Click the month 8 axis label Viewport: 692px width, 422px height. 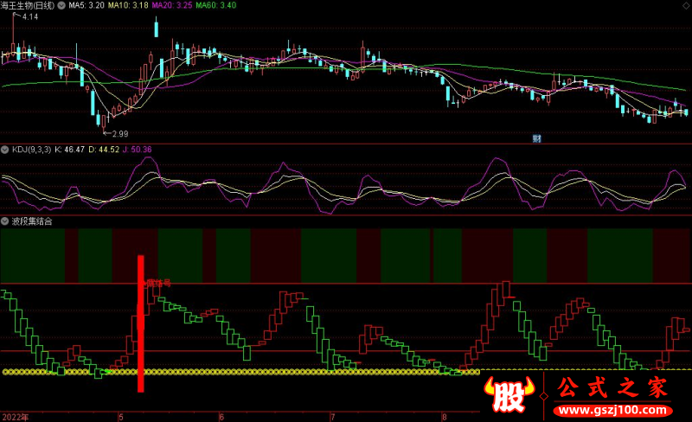445,417
